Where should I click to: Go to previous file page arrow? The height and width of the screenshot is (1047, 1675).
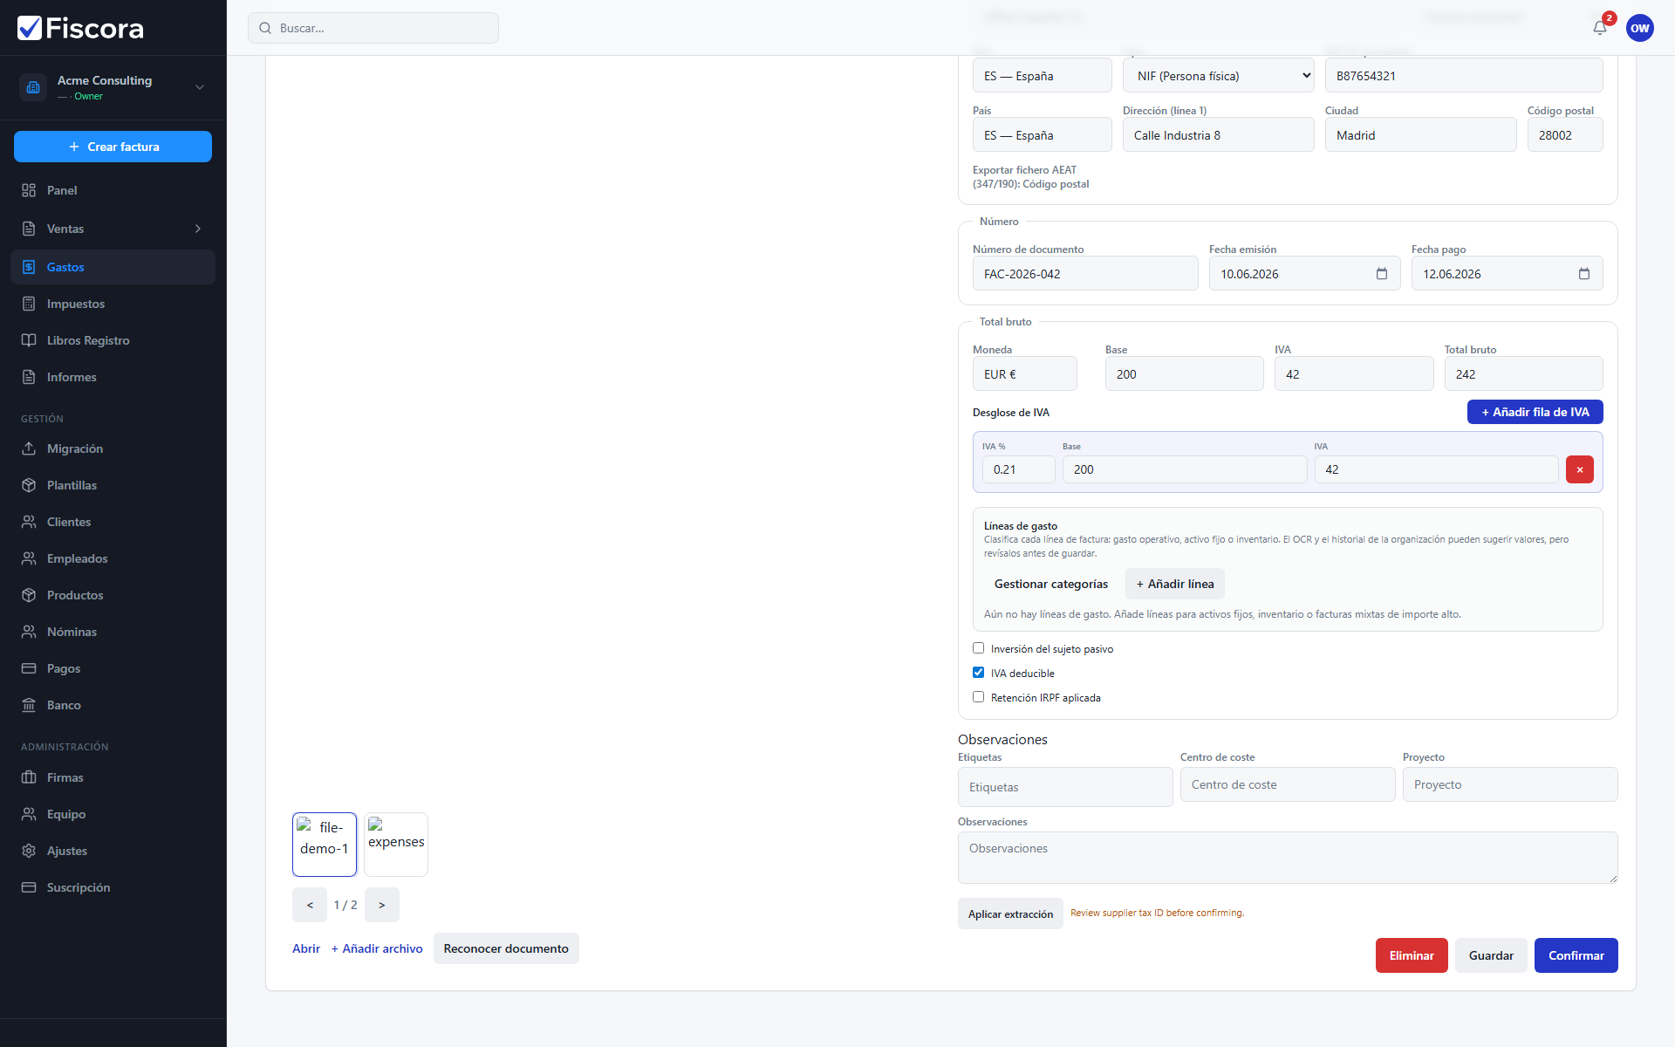[310, 905]
